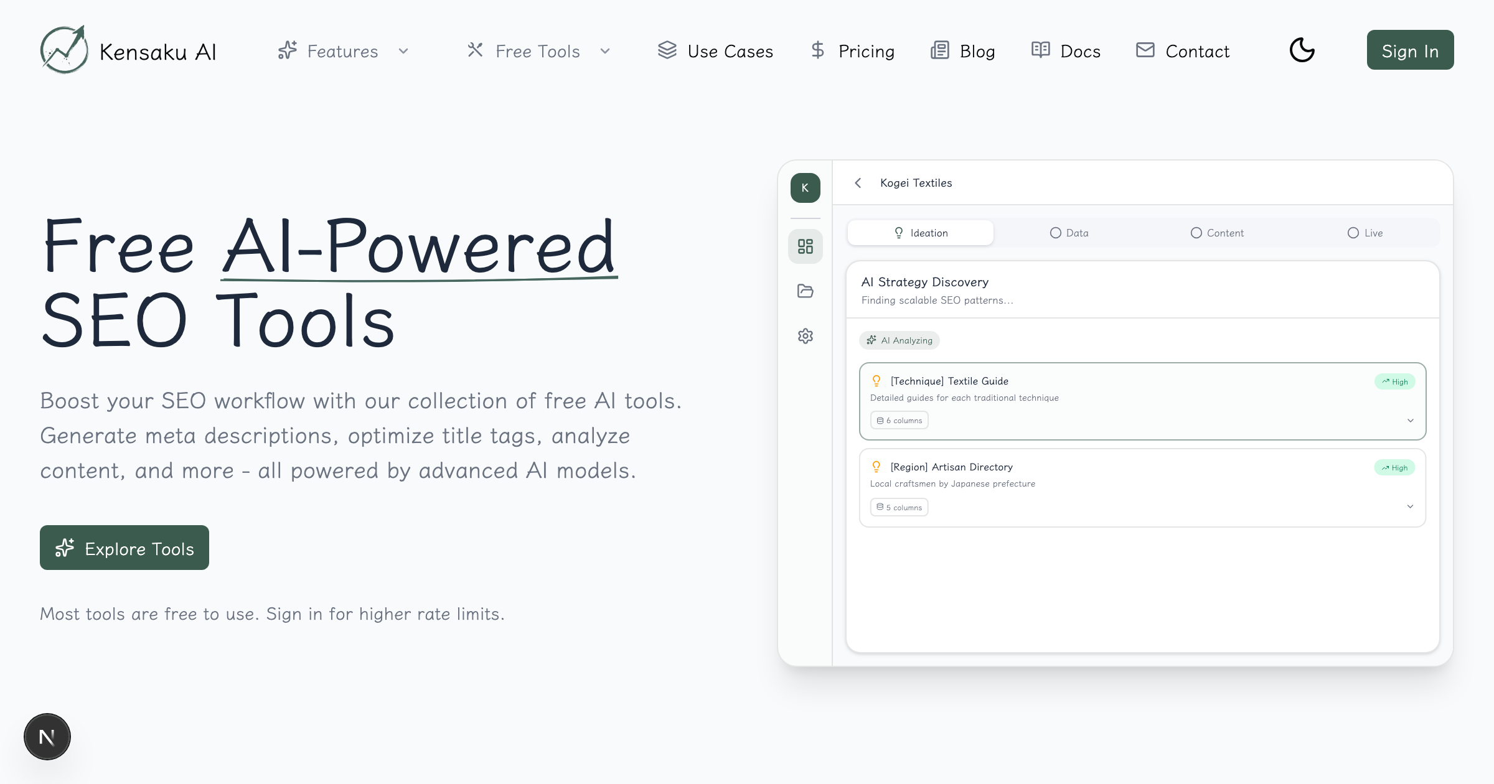Select the Ideation tab
Image resolution: width=1494 pixels, height=784 pixels.
pyautogui.click(x=921, y=233)
